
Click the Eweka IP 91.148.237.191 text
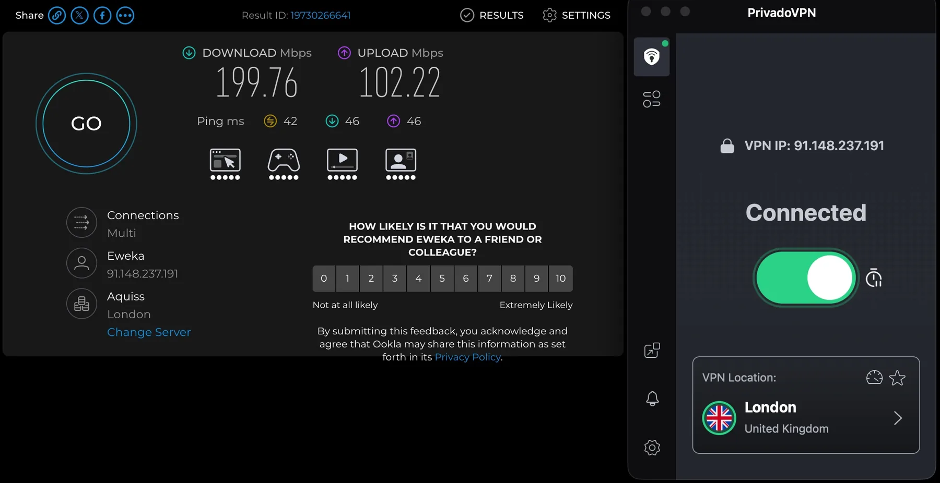143,274
